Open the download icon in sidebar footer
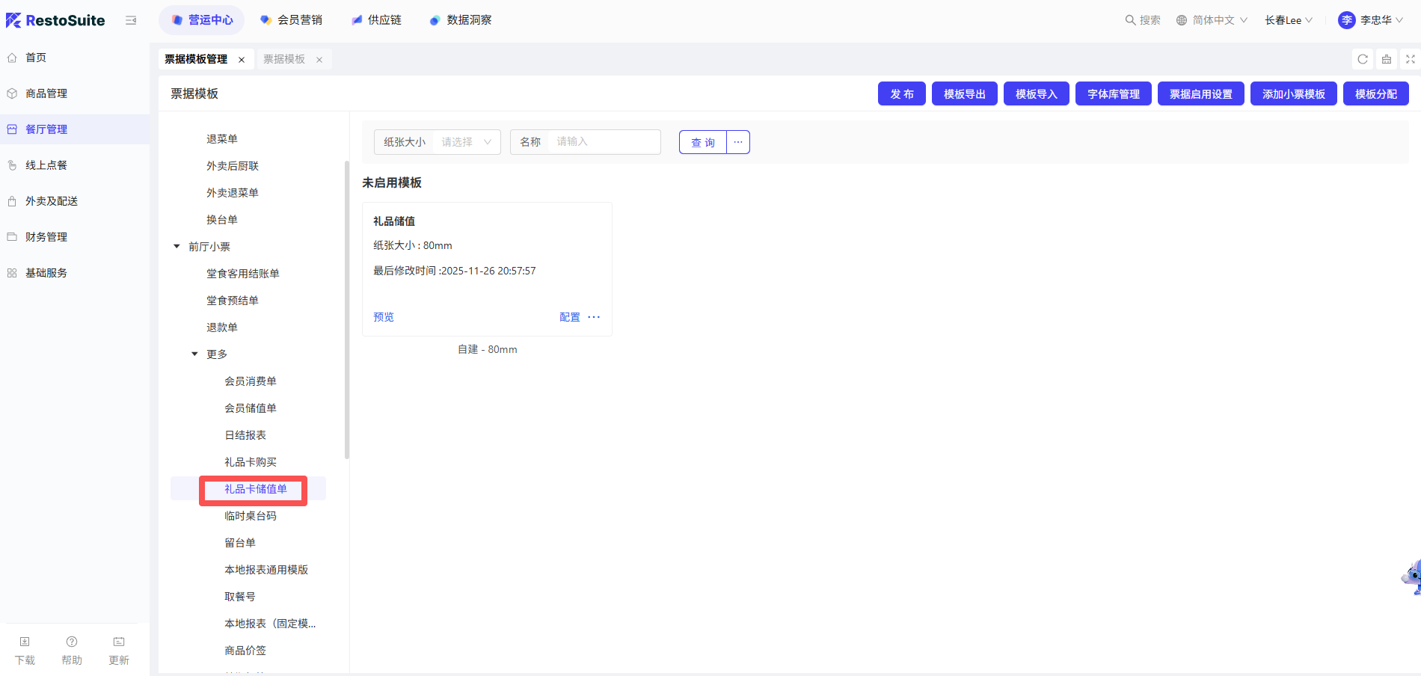Image resolution: width=1421 pixels, height=676 pixels. click(x=25, y=642)
